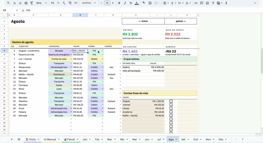Insert a comment
This screenshot has width=263, height=143.
point(202,3)
